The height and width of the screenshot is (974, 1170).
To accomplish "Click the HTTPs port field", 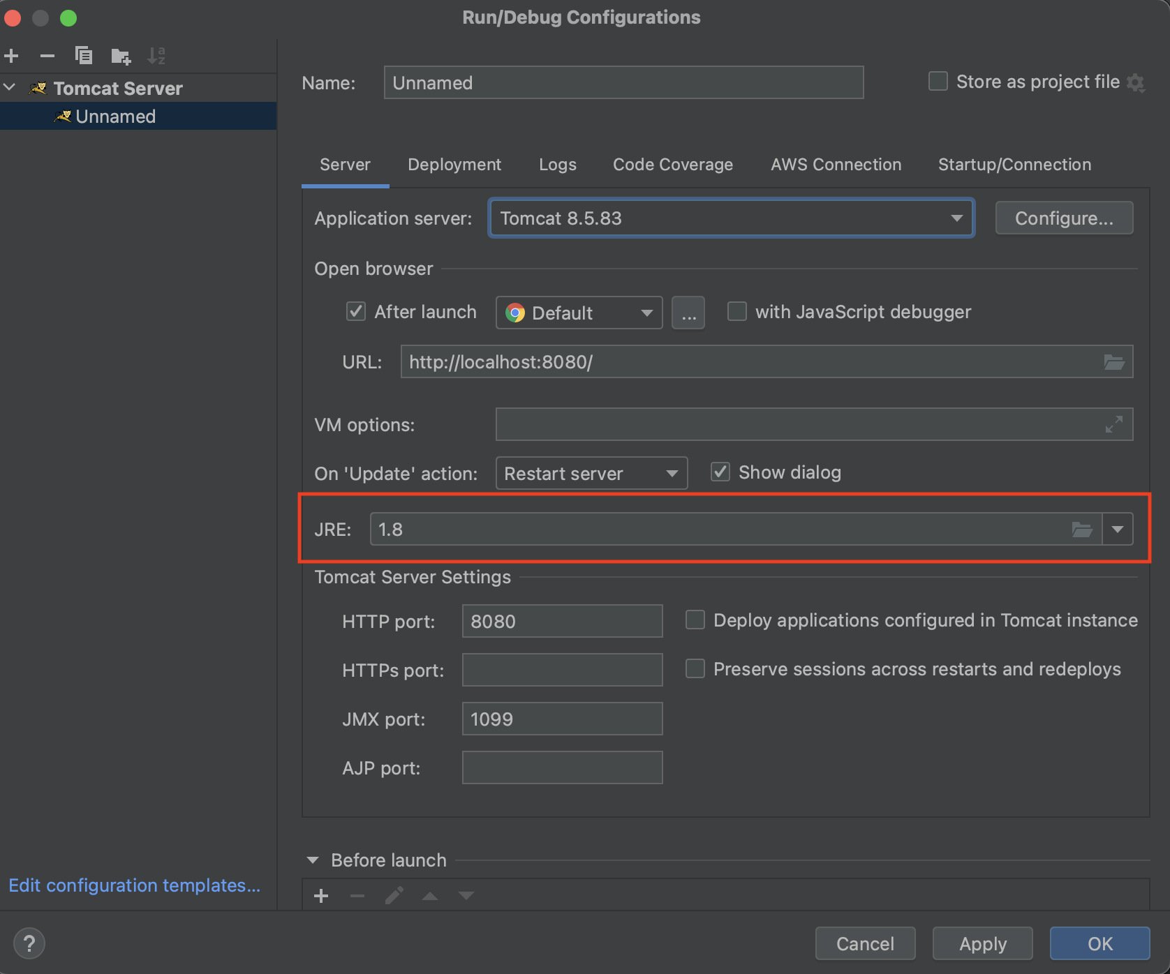I will [x=563, y=670].
